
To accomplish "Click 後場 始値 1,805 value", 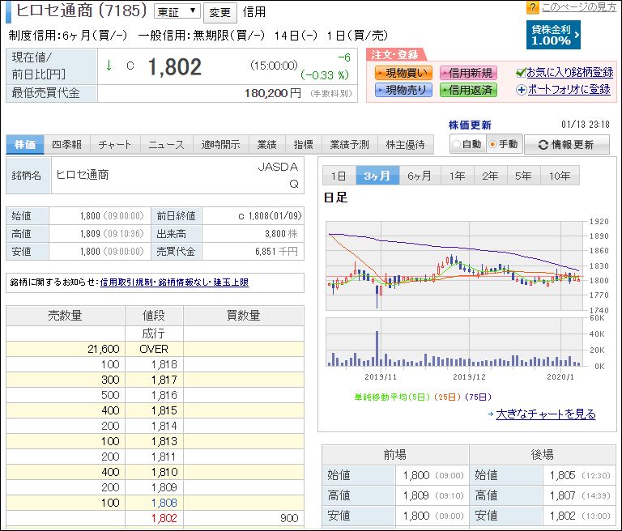I will 563,475.
